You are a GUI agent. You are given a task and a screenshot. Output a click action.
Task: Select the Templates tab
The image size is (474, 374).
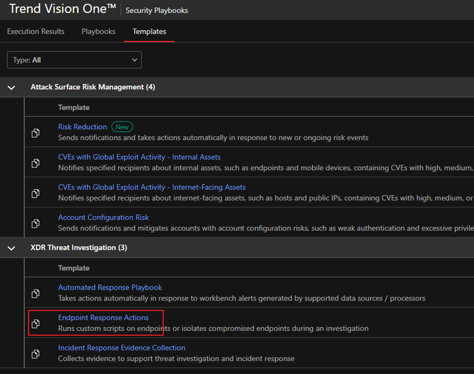[149, 31]
